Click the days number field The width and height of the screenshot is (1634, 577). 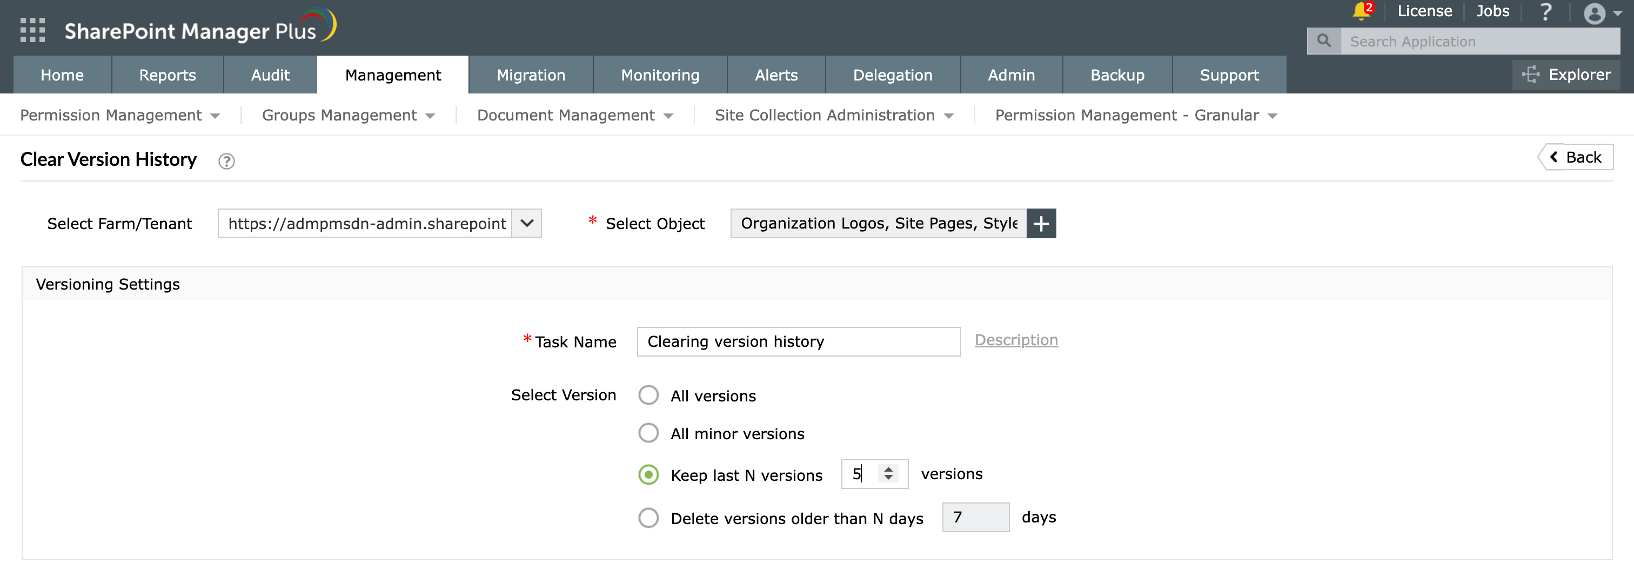[x=975, y=518]
